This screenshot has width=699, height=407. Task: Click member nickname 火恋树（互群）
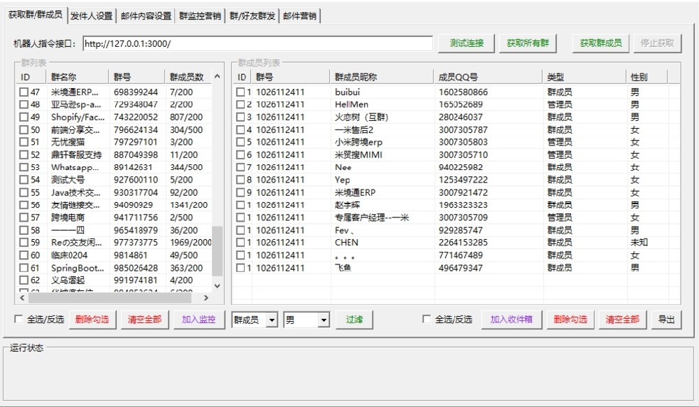(362, 117)
